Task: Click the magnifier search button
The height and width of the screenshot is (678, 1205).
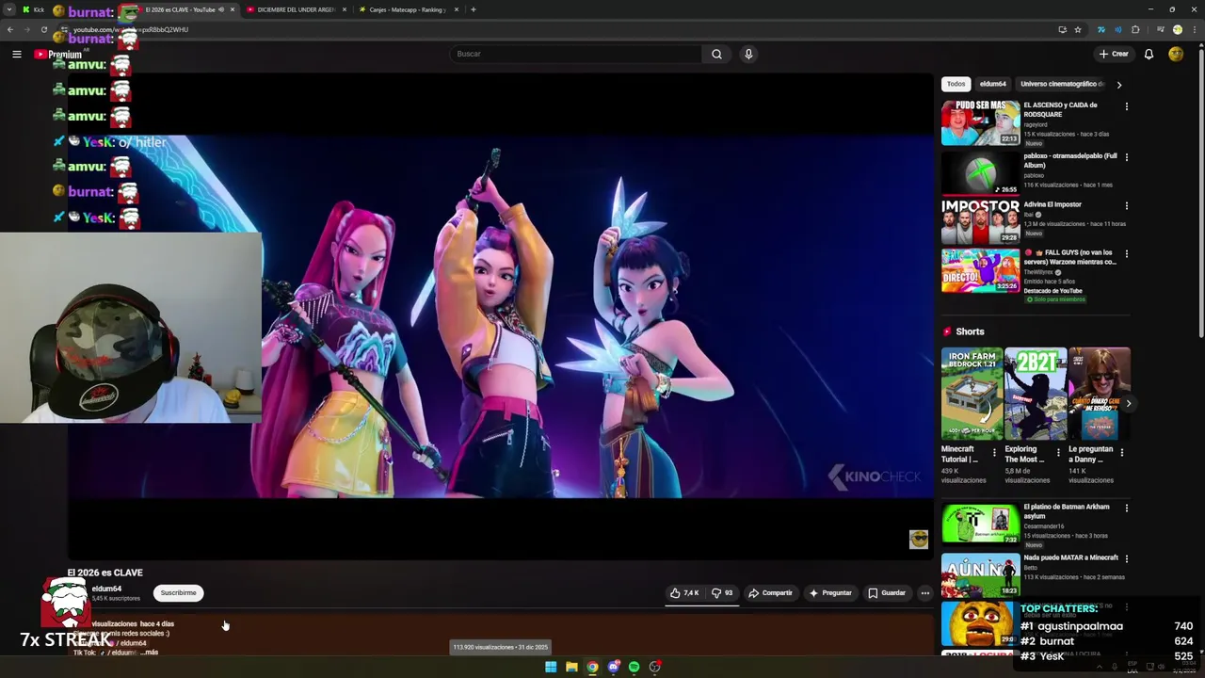Action: tap(716, 54)
